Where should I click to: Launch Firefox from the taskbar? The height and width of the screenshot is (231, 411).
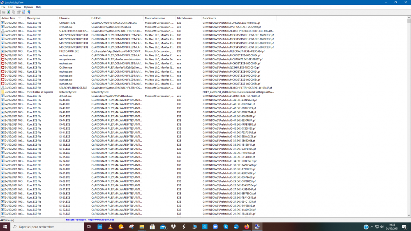pyautogui.click(x=247, y=226)
